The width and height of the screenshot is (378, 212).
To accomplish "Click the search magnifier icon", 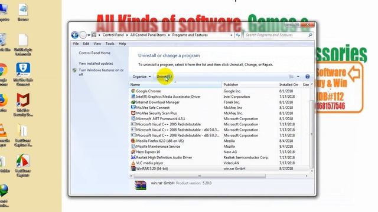I will (x=310, y=35).
